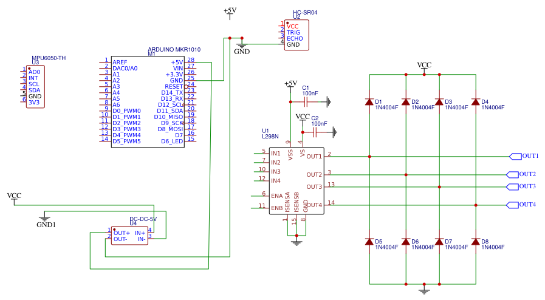The width and height of the screenshot is (545, 300).
Task: Click the D11_SDA pin on Arduino
Action: [170, 111]
